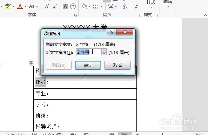Increase font size with grow font icon
The height and width of the screenshot is (135, 208).
(x=47, y=6)
